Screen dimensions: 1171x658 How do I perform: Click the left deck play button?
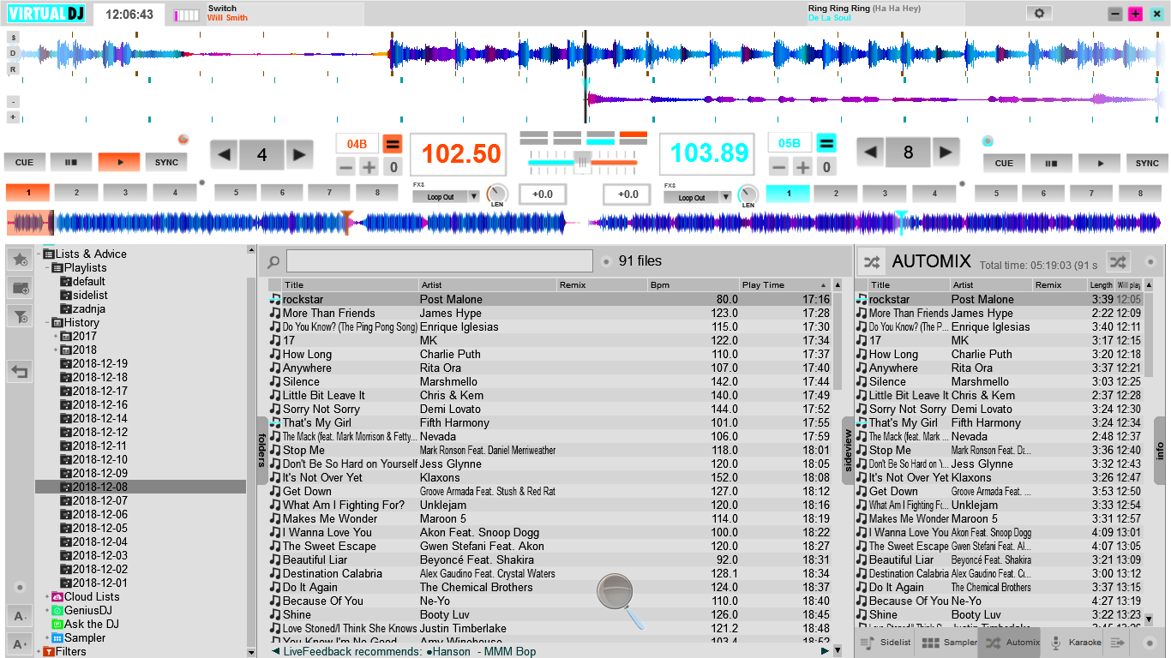[x=119, y=162]
